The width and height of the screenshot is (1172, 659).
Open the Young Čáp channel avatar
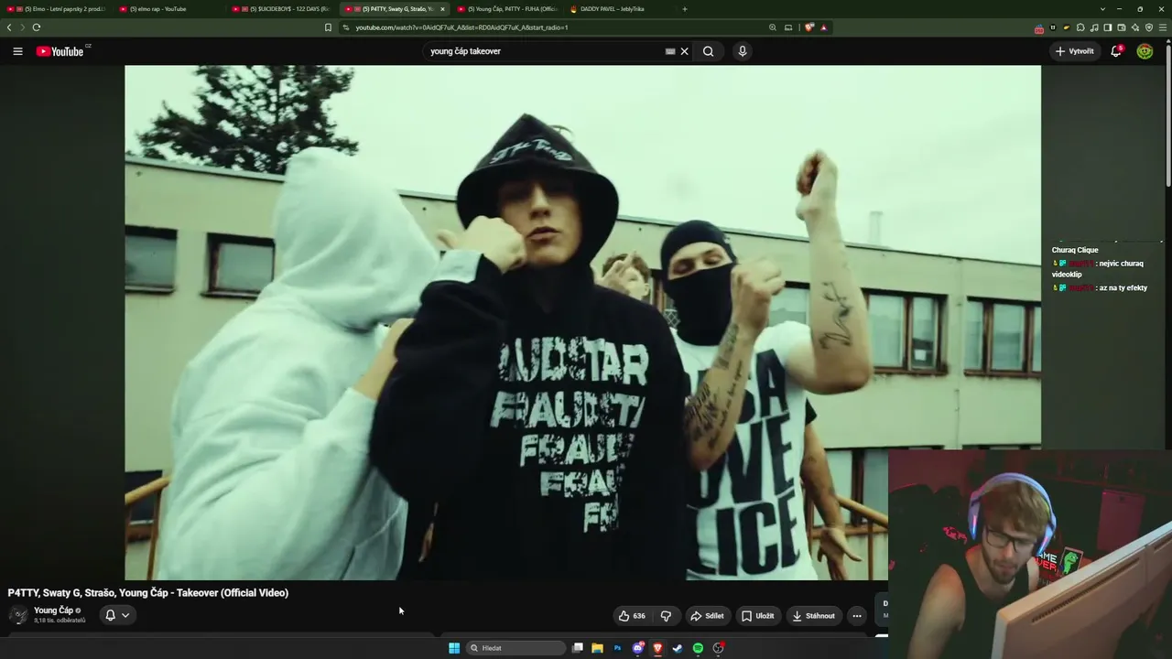18,615
